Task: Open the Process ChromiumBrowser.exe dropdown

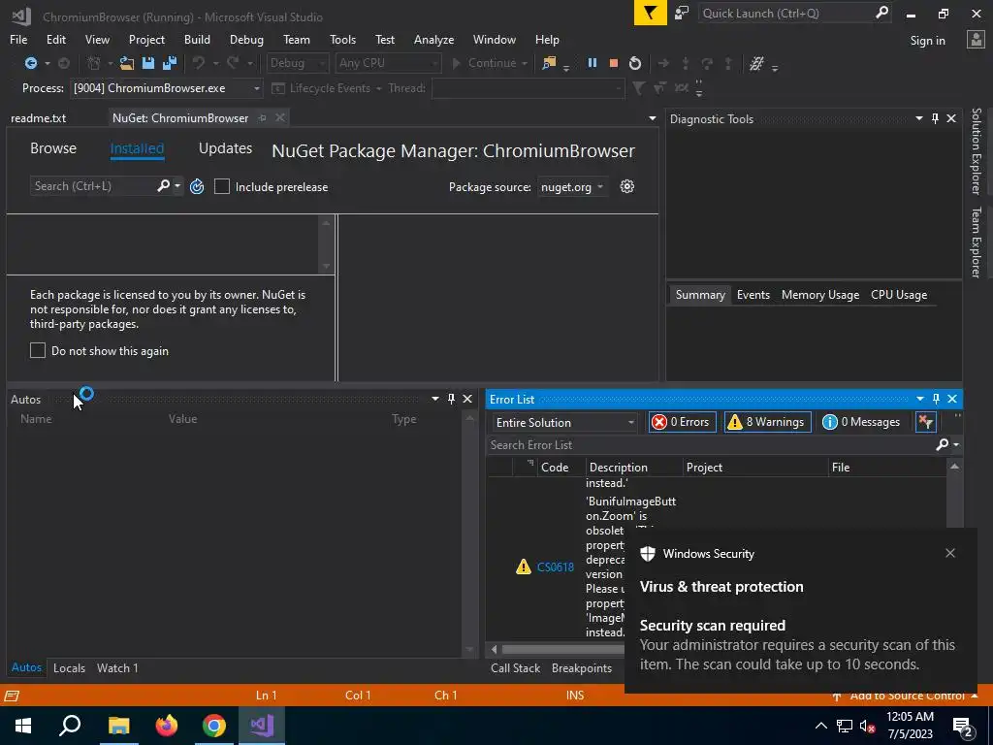Action: coord(256,88)
